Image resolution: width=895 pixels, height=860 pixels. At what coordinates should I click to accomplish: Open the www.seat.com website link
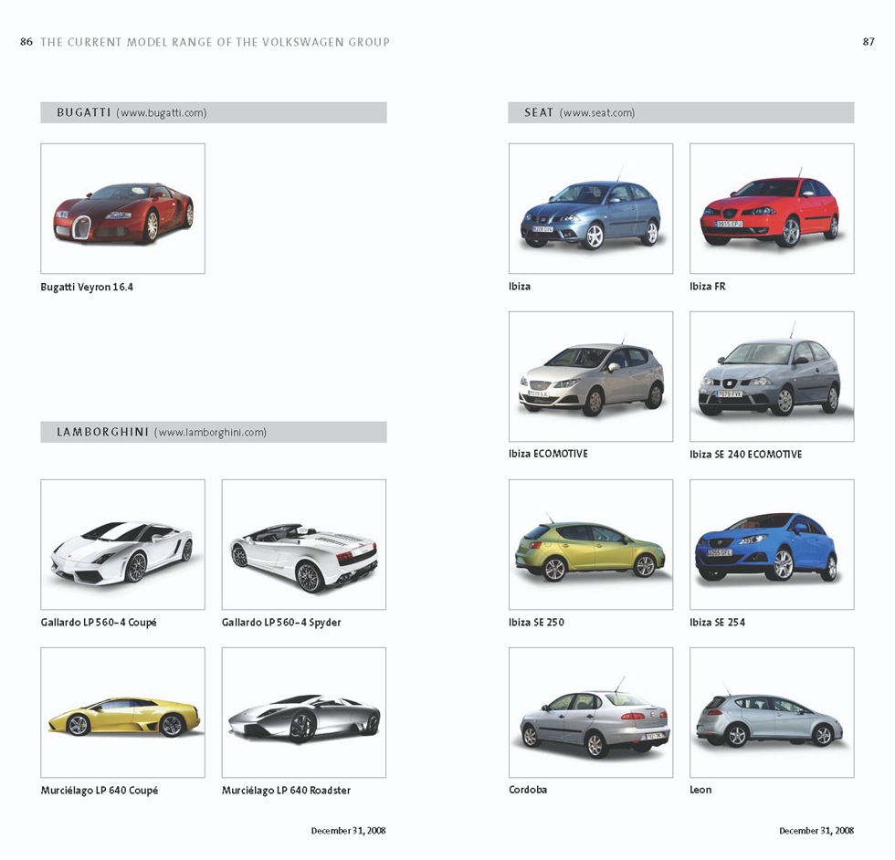(x=597, y=113)
